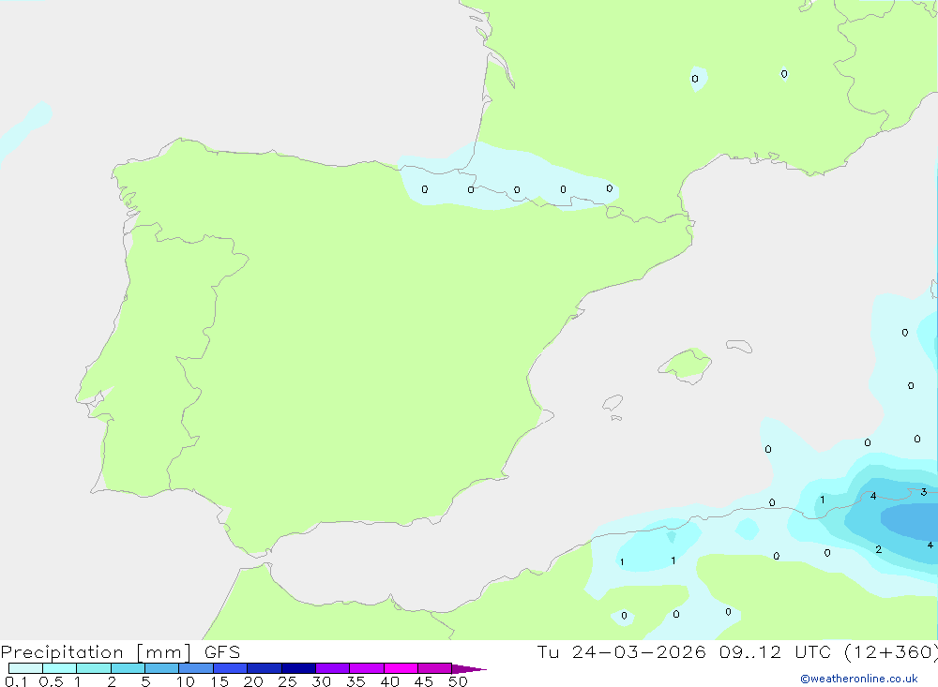Pick the 1–2 mm legend color box

(x=93, y=668)
